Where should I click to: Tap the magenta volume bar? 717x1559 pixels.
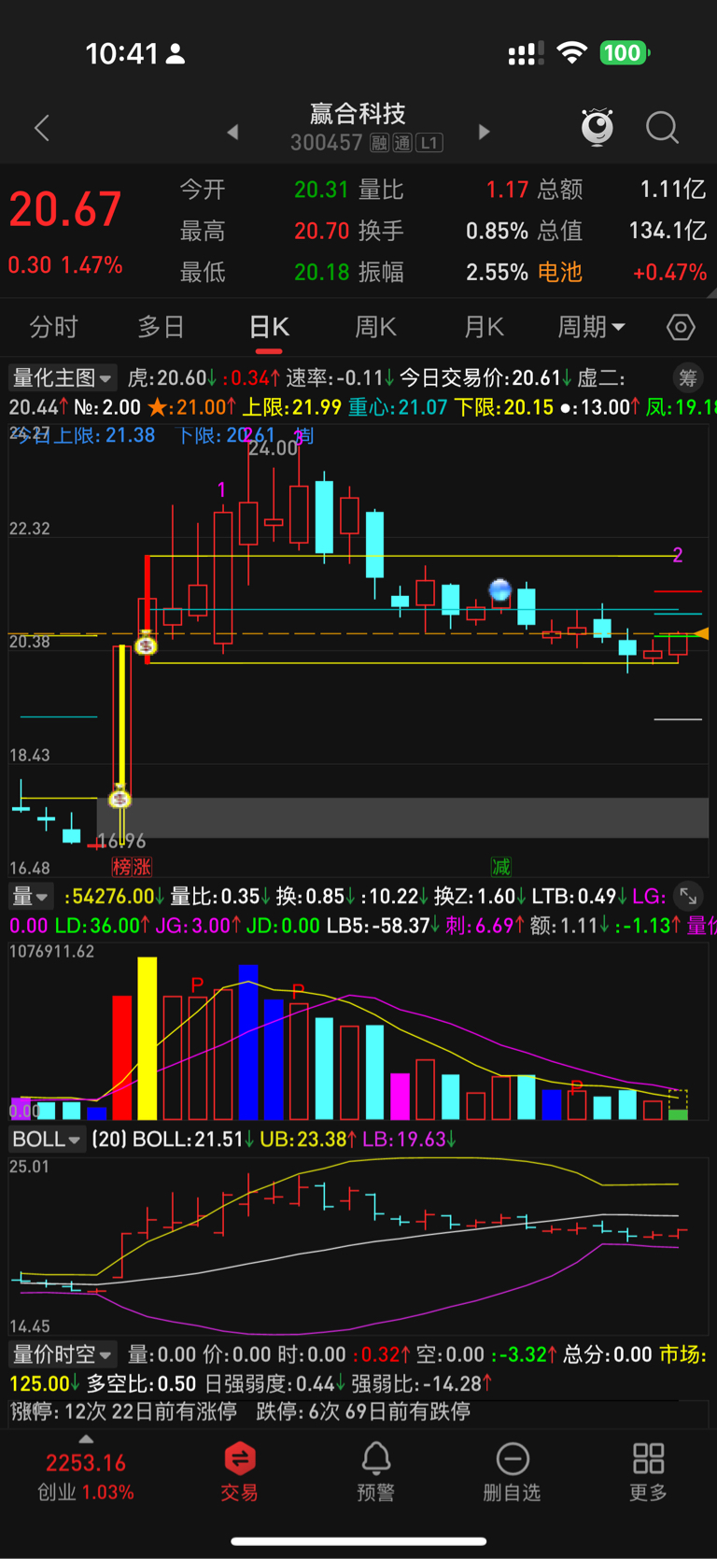pyautogui.click(x=400, y=1097)
